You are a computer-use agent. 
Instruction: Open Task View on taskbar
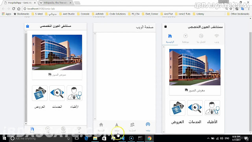(77, 138)
